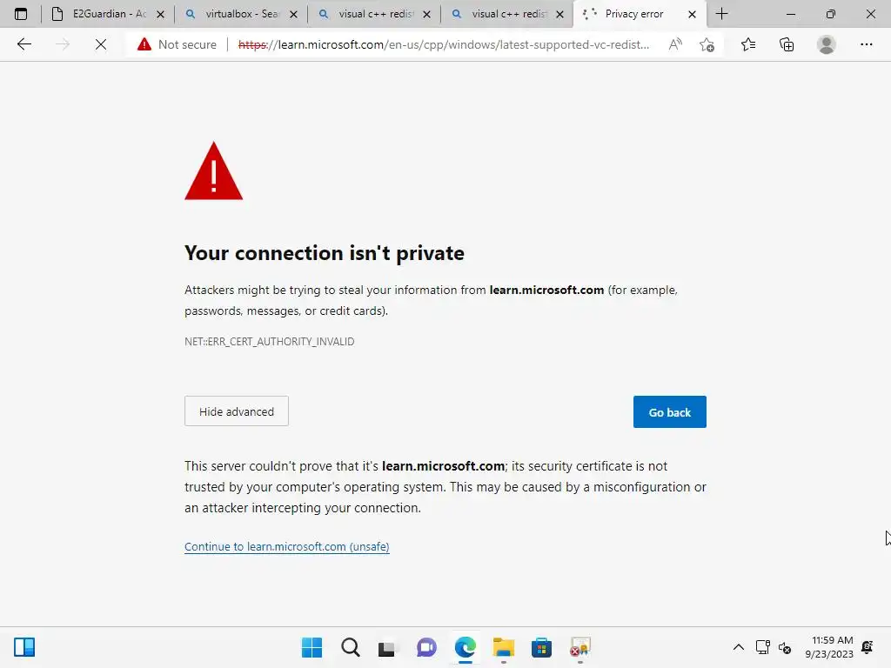Continue to learn.microsoft.com (unsafe) link
The height and width of the screenshot is (668, 891).
coord(286,547)
